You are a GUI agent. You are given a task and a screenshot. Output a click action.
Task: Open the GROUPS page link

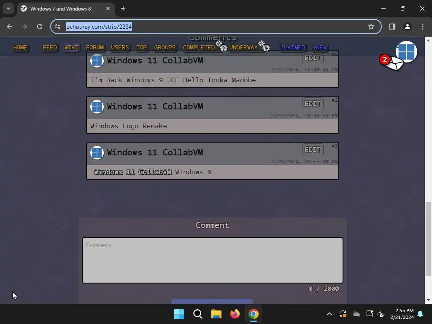pos(165,47)
